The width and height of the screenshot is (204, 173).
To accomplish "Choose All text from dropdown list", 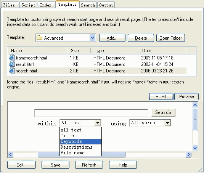I will point(80,130).
